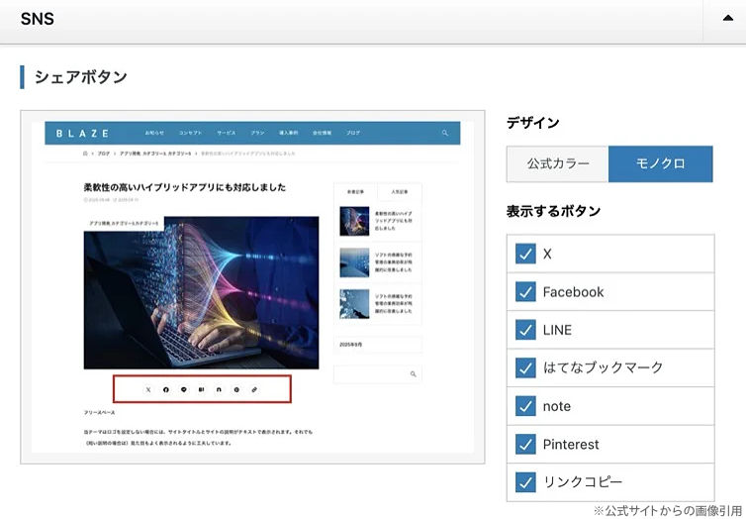Viewport: 746px width, 519px height.
Task: Click the デザイン label
Action: (x=533, y=123)
